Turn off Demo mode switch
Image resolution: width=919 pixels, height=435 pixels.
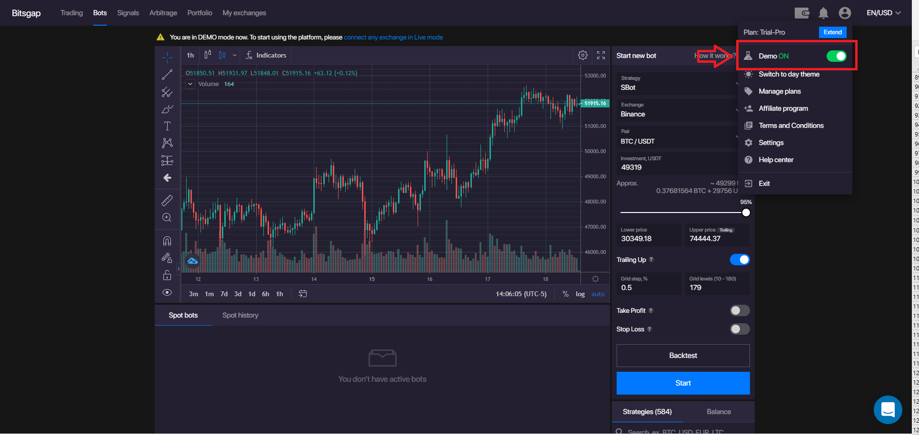pos(836,56)
